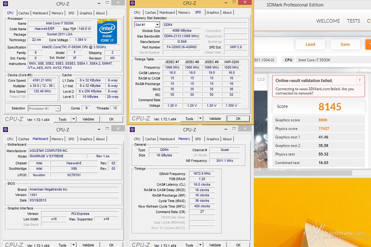The height and width of the screenshot is (247, 371).
Task: Select the Mainboard tab in the Memory window
Action: pos(167,139)
